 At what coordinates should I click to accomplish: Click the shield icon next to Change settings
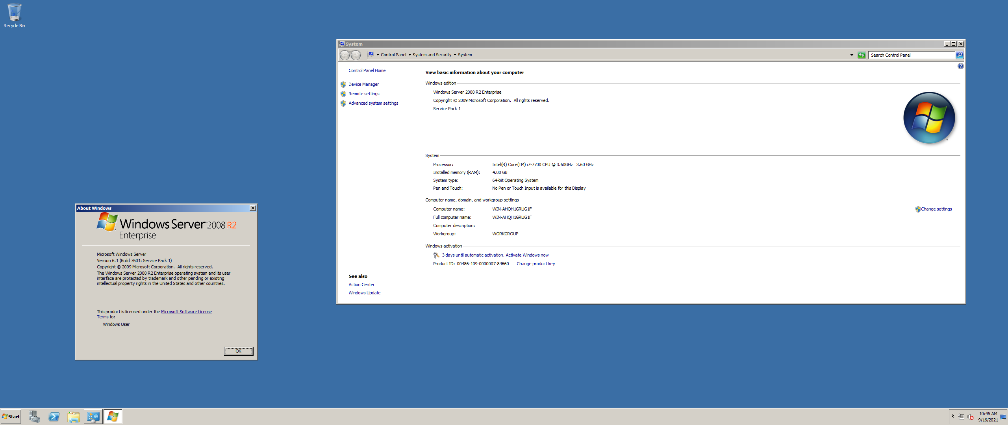tap(918, 209)
